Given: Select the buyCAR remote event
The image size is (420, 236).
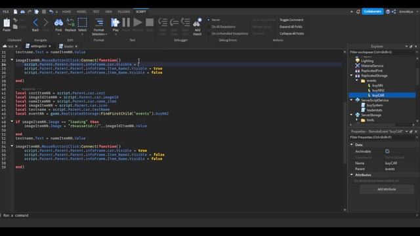Looking at the screenshot, I should pos(378,95).
